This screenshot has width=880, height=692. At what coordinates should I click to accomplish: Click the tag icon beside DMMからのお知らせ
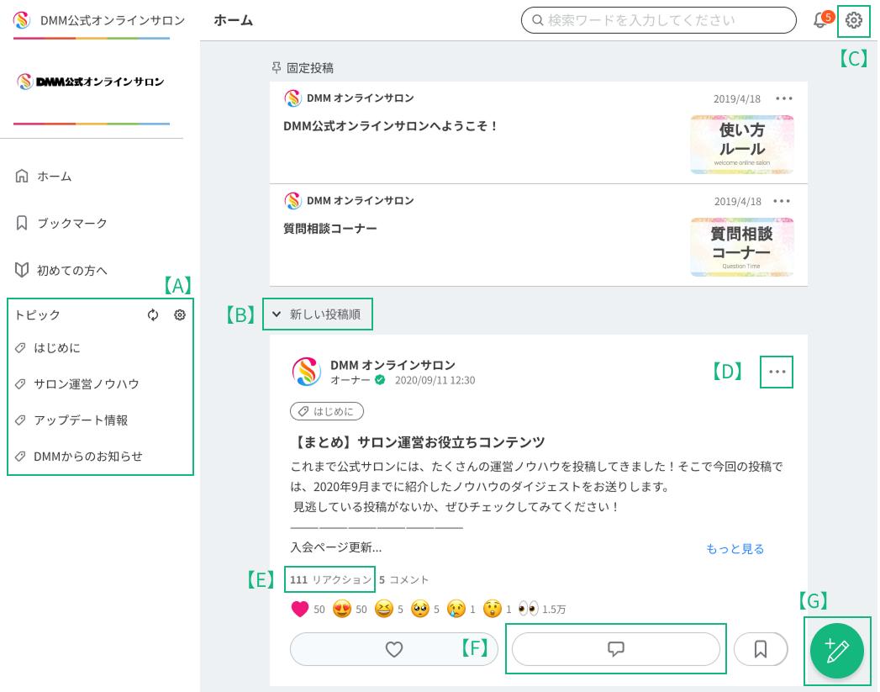pos(20,457)
